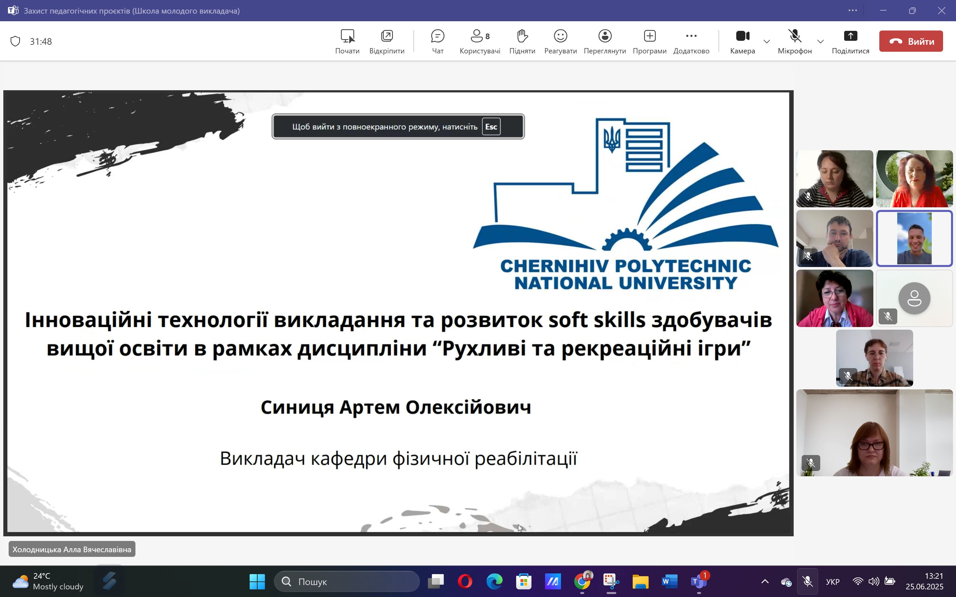Image resolution: width=956 pixels, height=597 pixels.
Task: Open window options ellipsis in title bar
Action: tap(852, 11)
